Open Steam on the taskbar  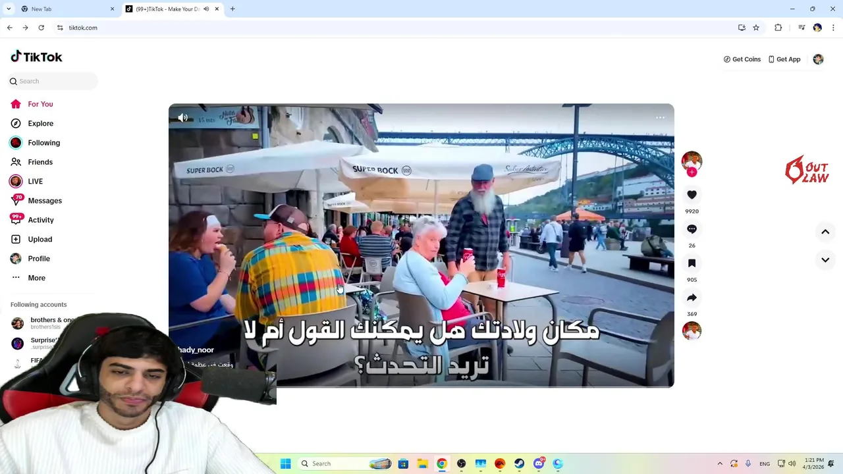pyautogui.click(x=519, y=463)
